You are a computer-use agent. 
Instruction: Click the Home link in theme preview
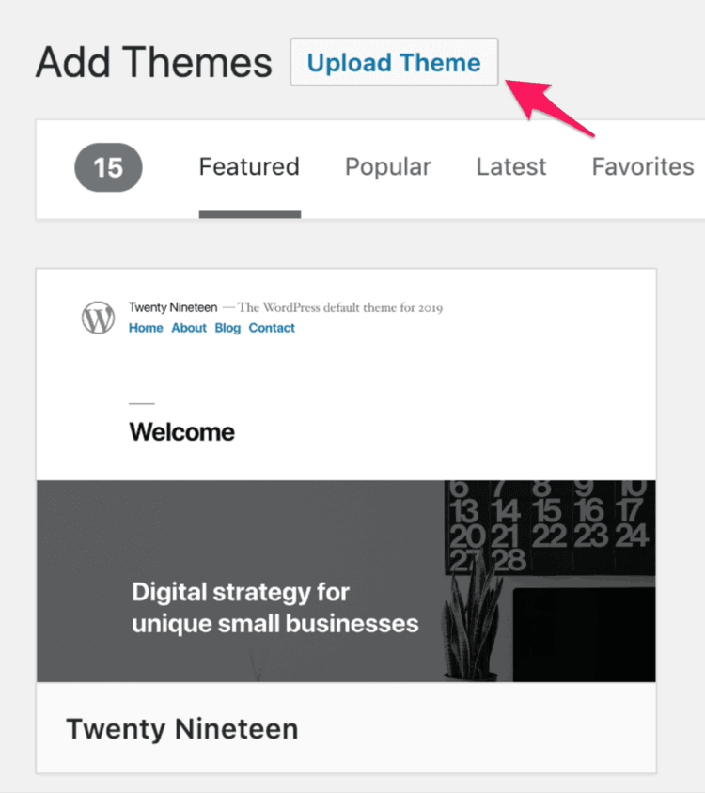pos(146,328)
